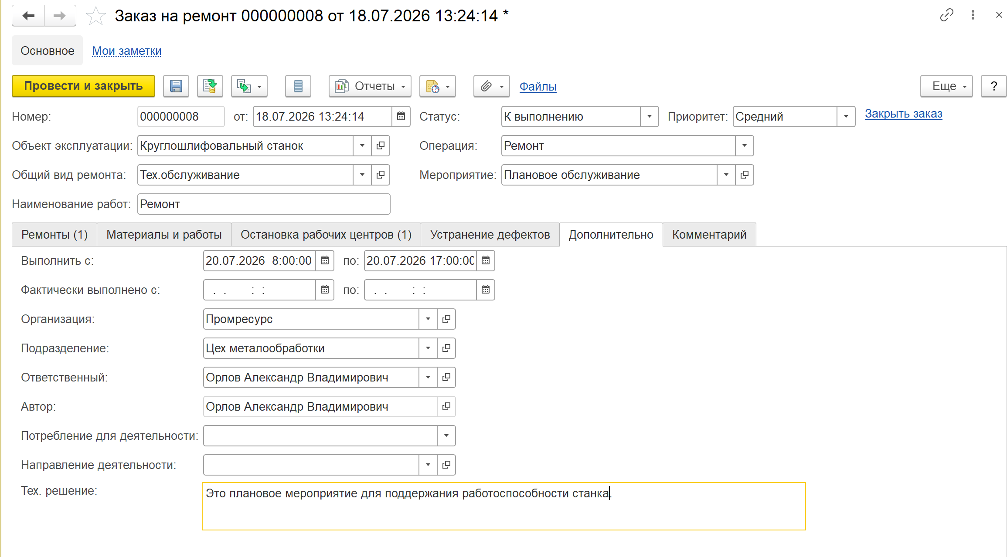The width and height of the screenshot is (1007, 557).
Task: Click Провести и закрыть button
Action: tap(83, 86)
